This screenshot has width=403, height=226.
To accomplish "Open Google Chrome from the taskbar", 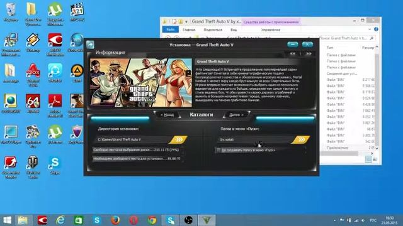I will 152,220.
